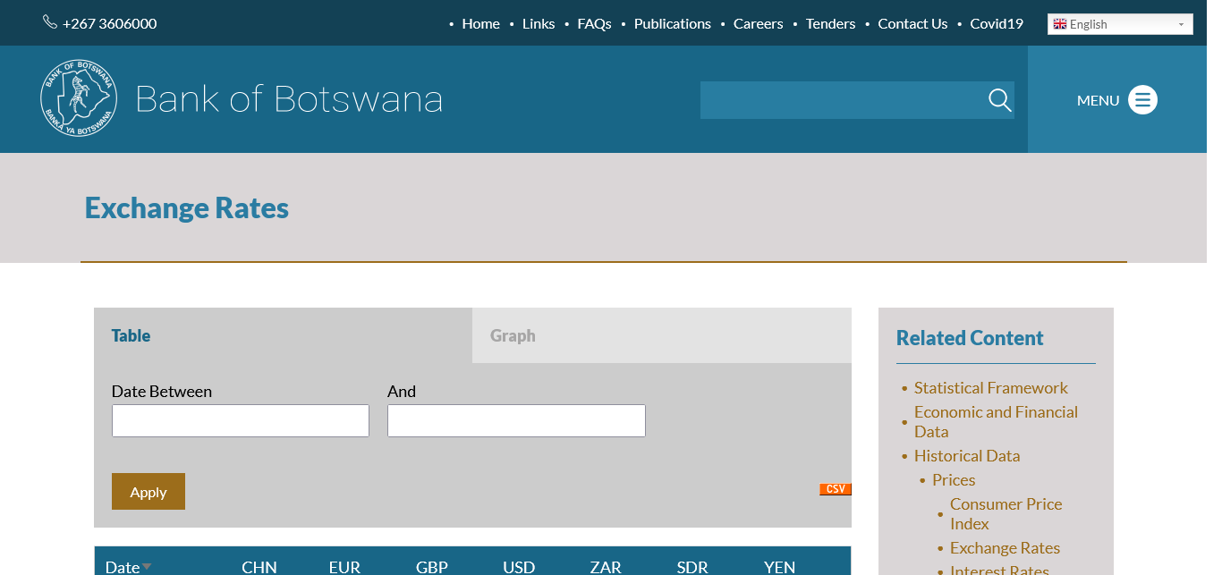
Task: Focus the site search box
Action: 841,100
